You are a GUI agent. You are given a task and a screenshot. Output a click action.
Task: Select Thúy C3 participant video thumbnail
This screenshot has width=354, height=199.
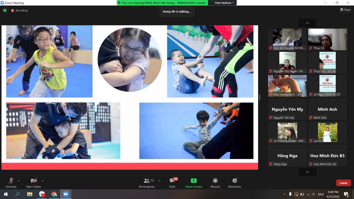point(327,39)
